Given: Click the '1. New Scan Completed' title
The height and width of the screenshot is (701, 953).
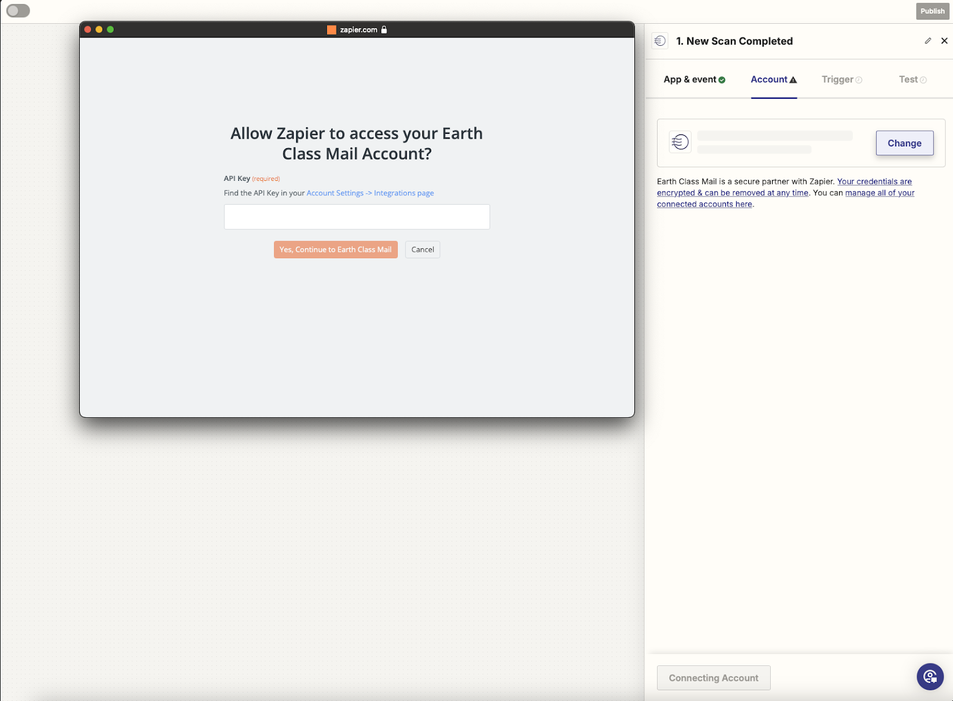Looking at the screenshot, I should 734,41.
